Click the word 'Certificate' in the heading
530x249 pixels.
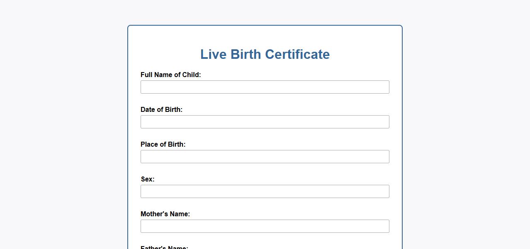297,54
